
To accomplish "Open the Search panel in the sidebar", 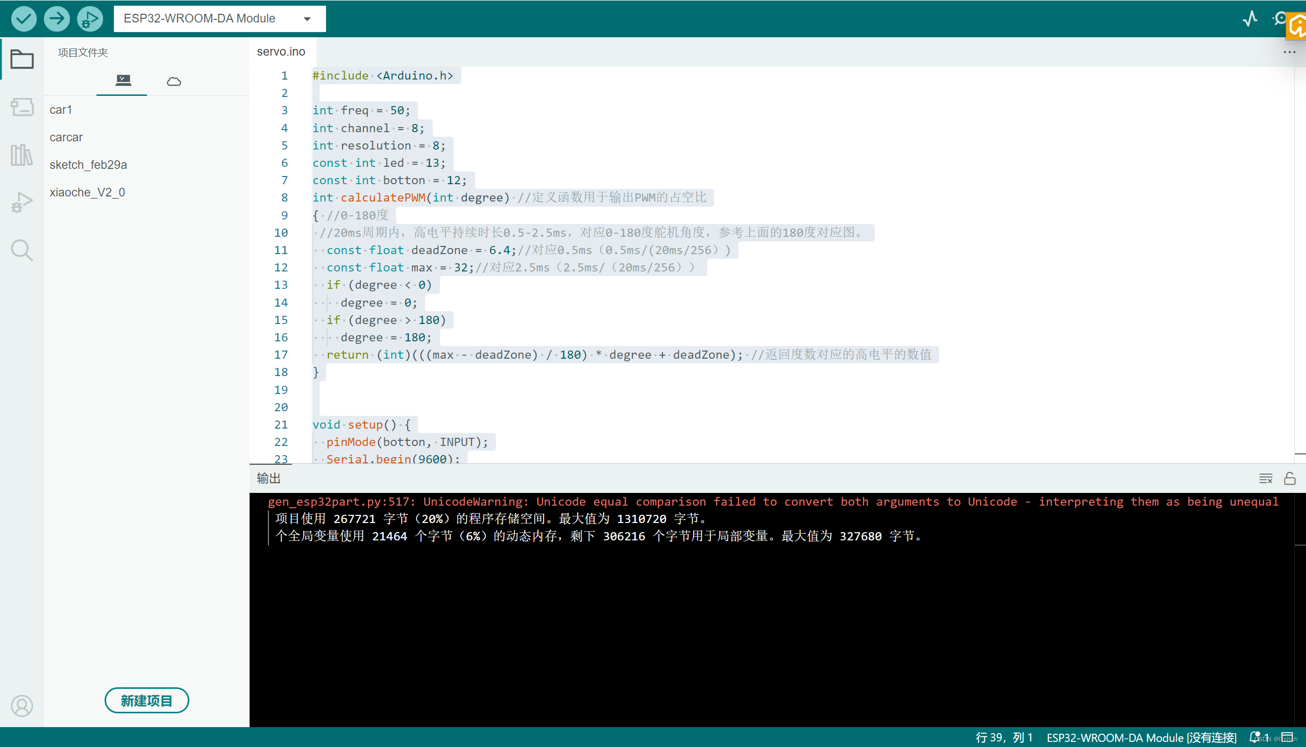I will coord(22,250).
